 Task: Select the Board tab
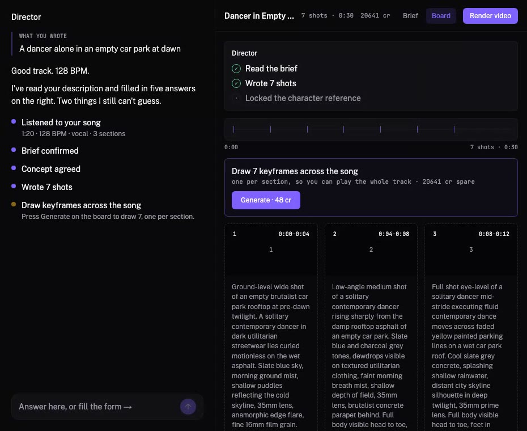[441, 16]
